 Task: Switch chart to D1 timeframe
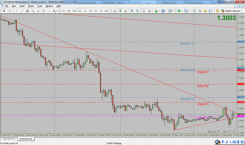(96, 11)
